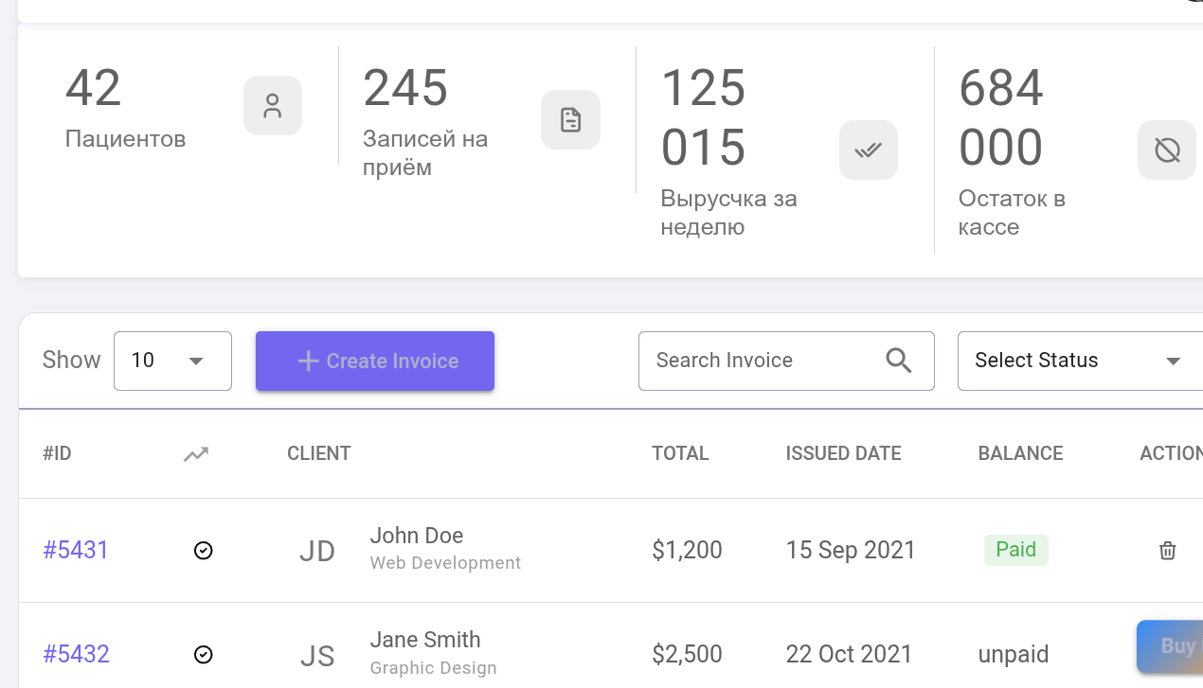This screenshot has height=688, width=1203.
Task: Delete invoice #5431 with trash icon
Action: [x=1167, y=550]
